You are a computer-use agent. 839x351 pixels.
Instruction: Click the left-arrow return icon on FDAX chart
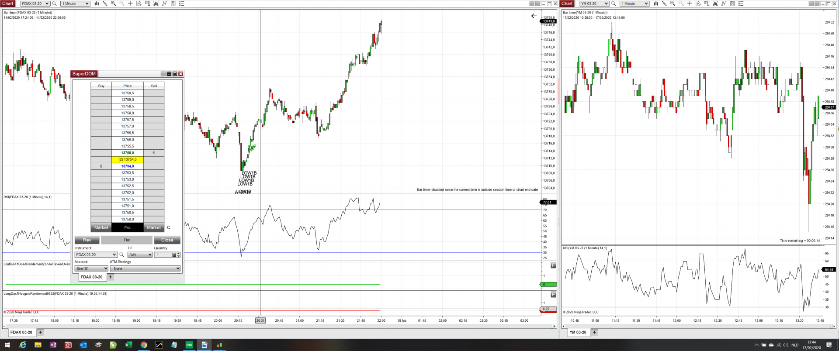[x=534, y=16]
